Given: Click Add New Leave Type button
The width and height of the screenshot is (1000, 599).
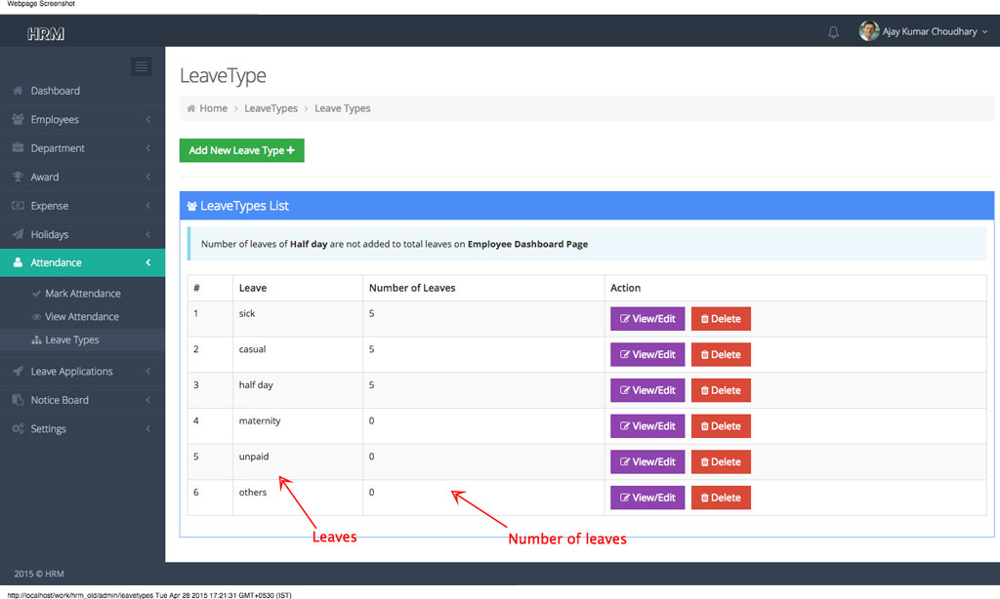Looking at the screenshot, I should (241, 150).
